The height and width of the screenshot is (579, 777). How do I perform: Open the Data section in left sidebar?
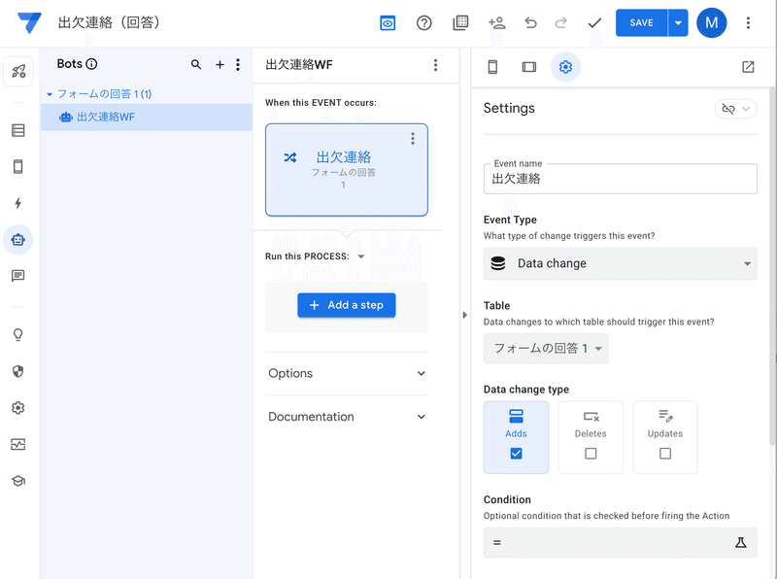pos(18,130)
